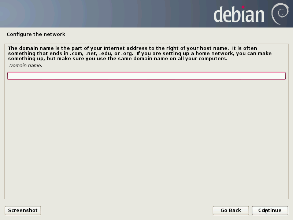Click the '.edu' text in the description
Viewport: 293px width, 220px height.
click(105, 54)
